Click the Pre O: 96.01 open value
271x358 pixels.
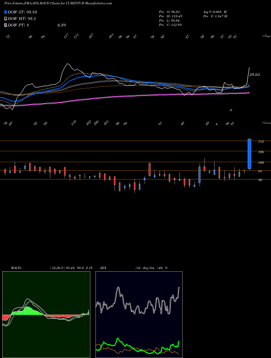[x=170, y=12]
